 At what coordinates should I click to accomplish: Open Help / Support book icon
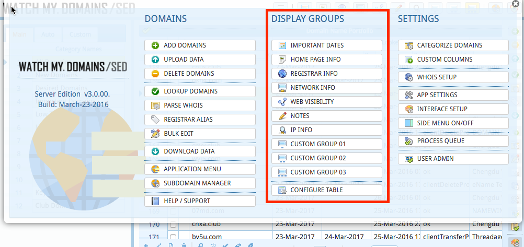(x=155, y=201)
